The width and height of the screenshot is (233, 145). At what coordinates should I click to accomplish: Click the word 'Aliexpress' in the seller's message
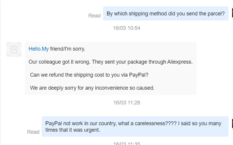click(x=180, y=62)
